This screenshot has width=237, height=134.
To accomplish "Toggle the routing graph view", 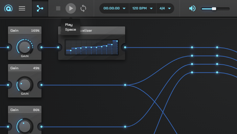I will pos(40,8).
